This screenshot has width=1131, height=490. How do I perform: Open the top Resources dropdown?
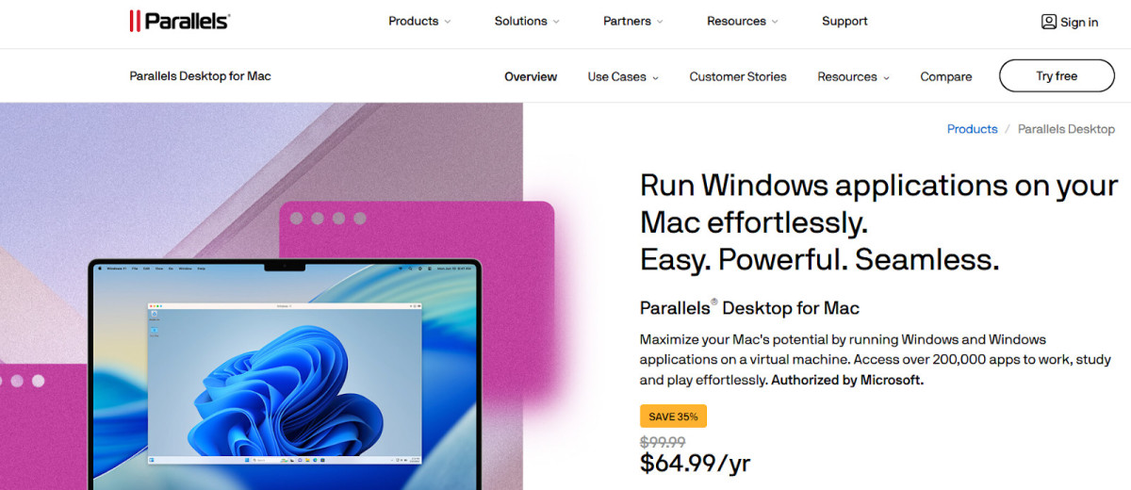coord(743,21)
